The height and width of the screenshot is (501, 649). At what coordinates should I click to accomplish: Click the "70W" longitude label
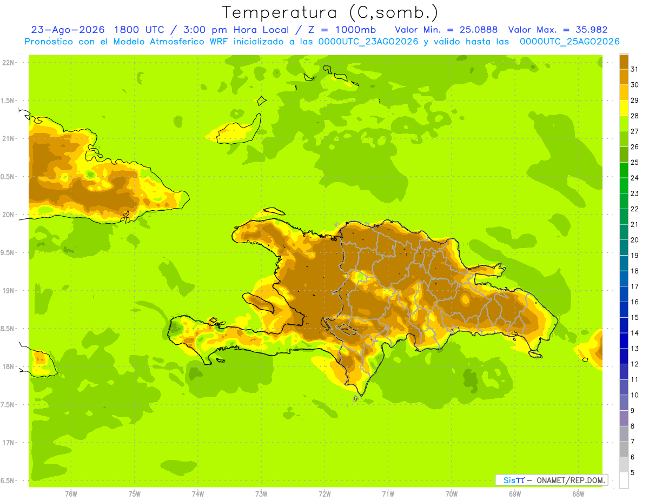[452, 494]
